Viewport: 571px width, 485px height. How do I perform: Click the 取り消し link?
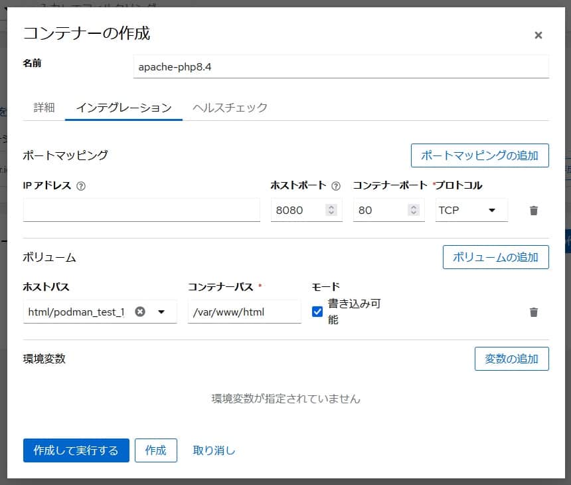pos(214,450)
